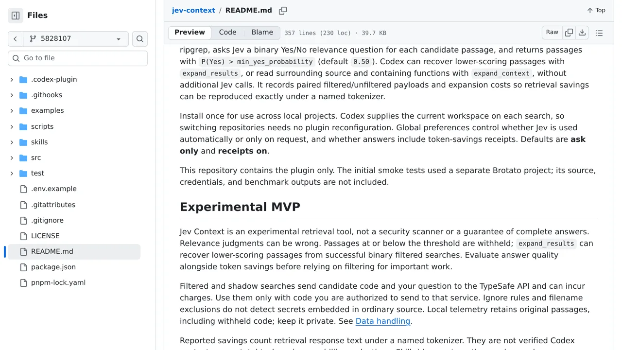Select the Preview tab
The height and width of the screenshot is (350, 622).
190,33
